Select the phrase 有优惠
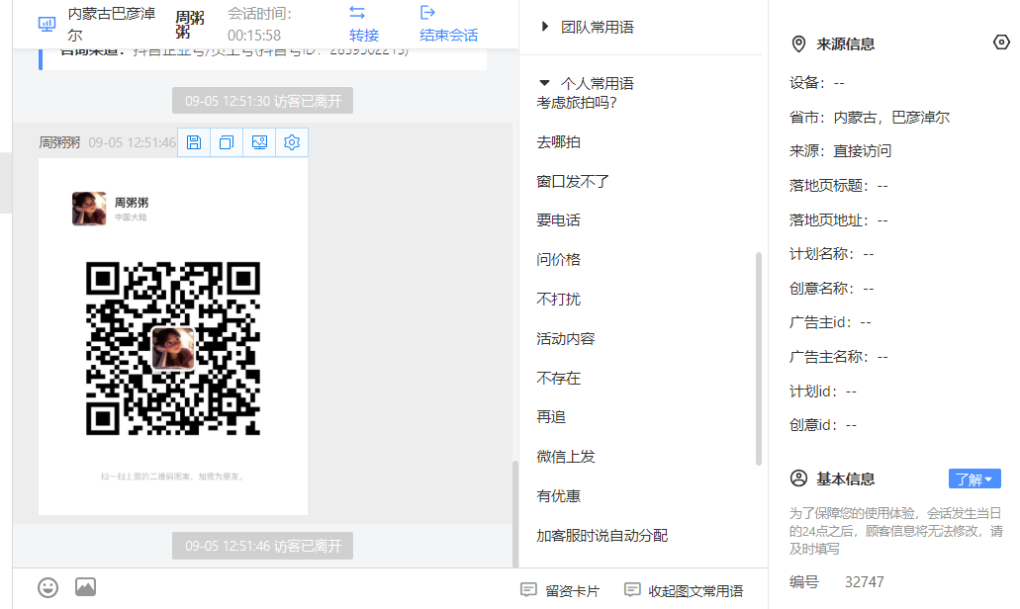 pyautogui.click(x=558, y=496)
